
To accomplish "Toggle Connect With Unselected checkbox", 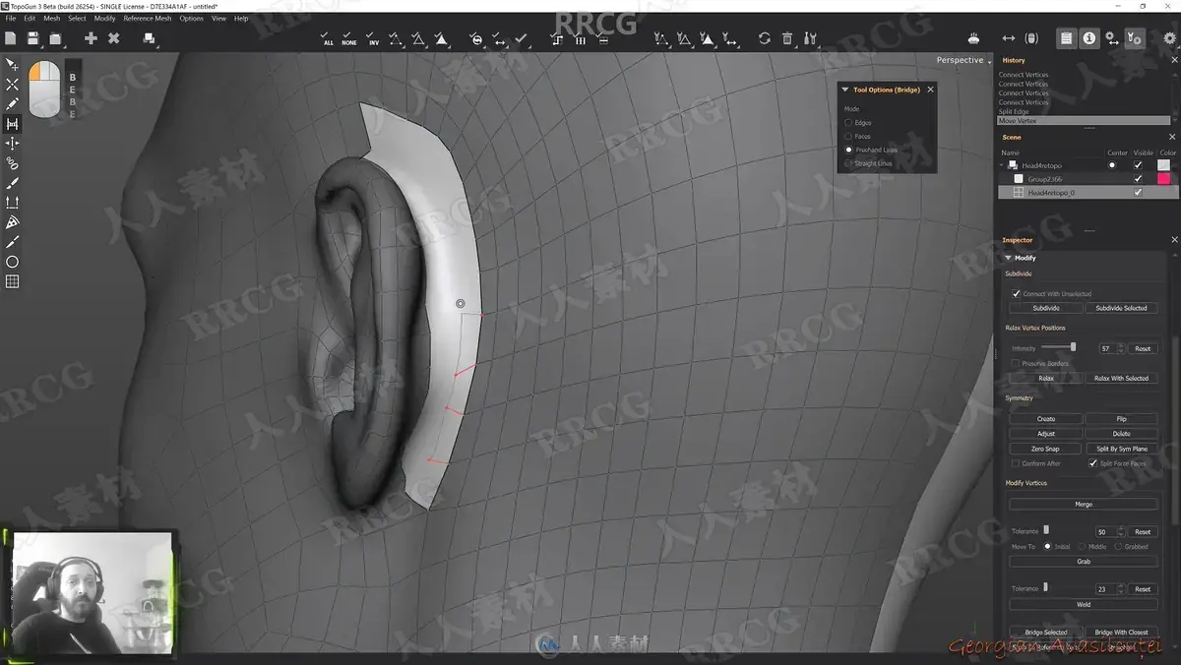I will [1017, 294].
